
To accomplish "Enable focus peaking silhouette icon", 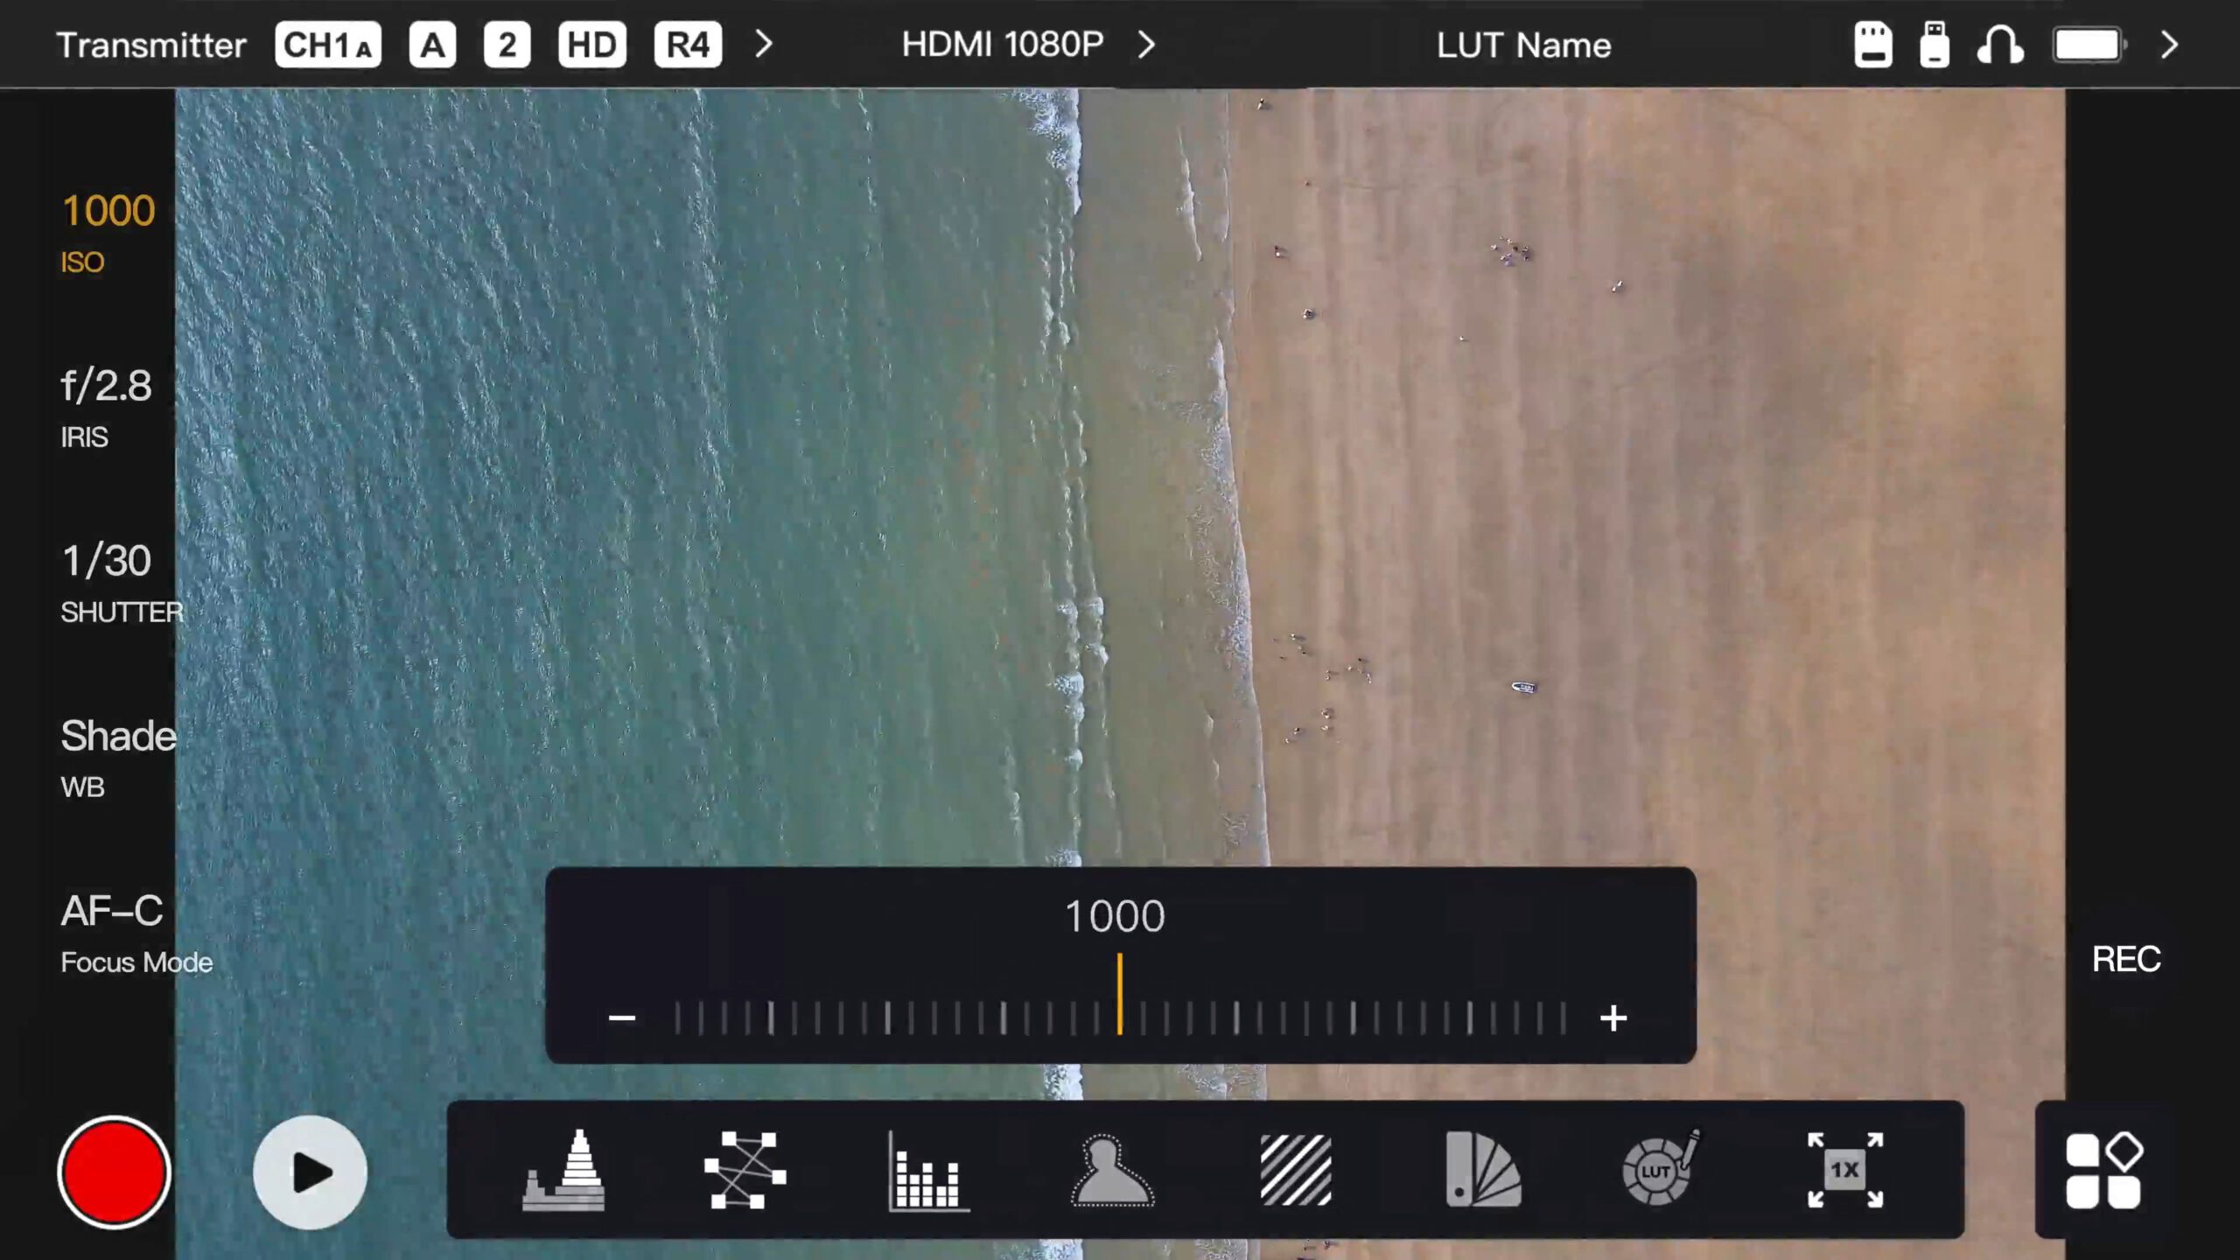I will pos(1112,1170).
